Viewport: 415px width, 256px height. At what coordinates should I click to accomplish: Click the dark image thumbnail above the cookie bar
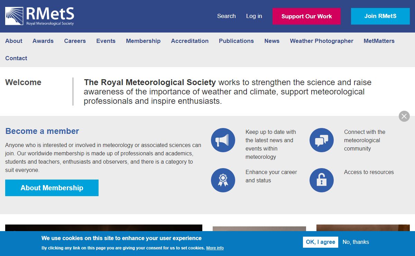[x=104, y=228]
